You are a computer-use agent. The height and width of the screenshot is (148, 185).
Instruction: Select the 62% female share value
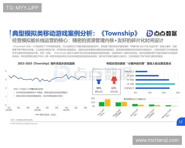click(114, 88)
